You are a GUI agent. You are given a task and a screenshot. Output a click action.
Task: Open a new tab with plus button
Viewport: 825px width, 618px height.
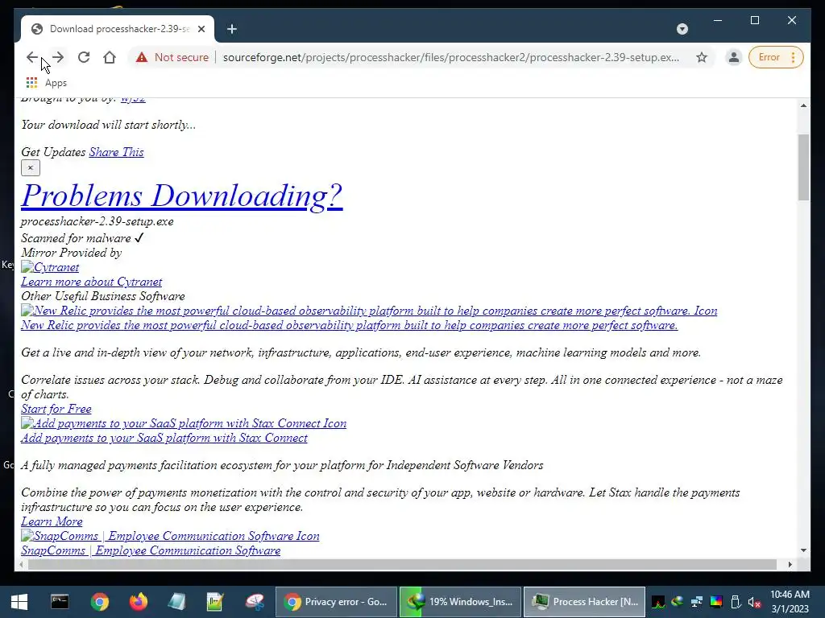click(232, 29)
